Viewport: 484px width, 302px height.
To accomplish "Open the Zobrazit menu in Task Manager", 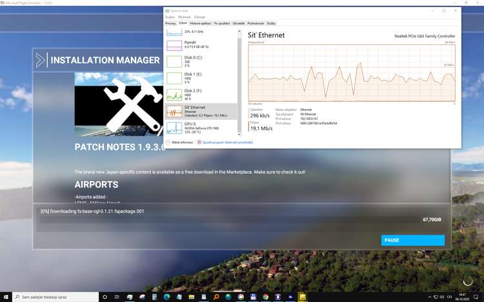I will 199,17.
